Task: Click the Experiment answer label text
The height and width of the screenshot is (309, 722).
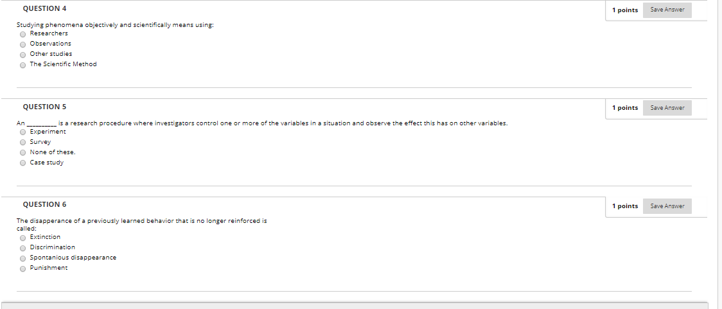Action: pyautogui.click(x=48, y=132)
